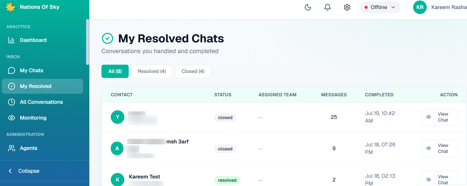467x186 pixels.
Task: Click the Agents people icon
Action: (12, 148)
